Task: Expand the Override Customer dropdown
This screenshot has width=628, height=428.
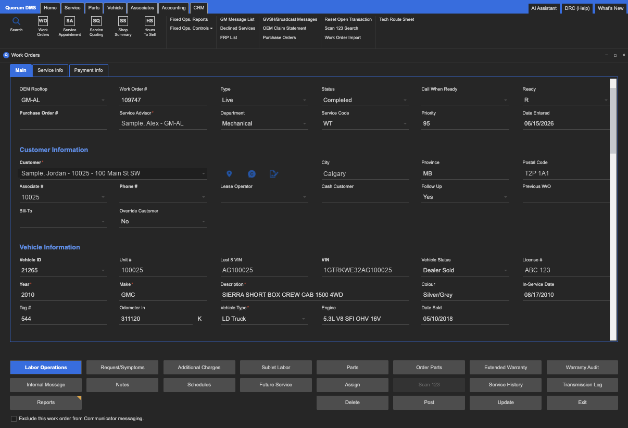Action: tap(204, 221)
